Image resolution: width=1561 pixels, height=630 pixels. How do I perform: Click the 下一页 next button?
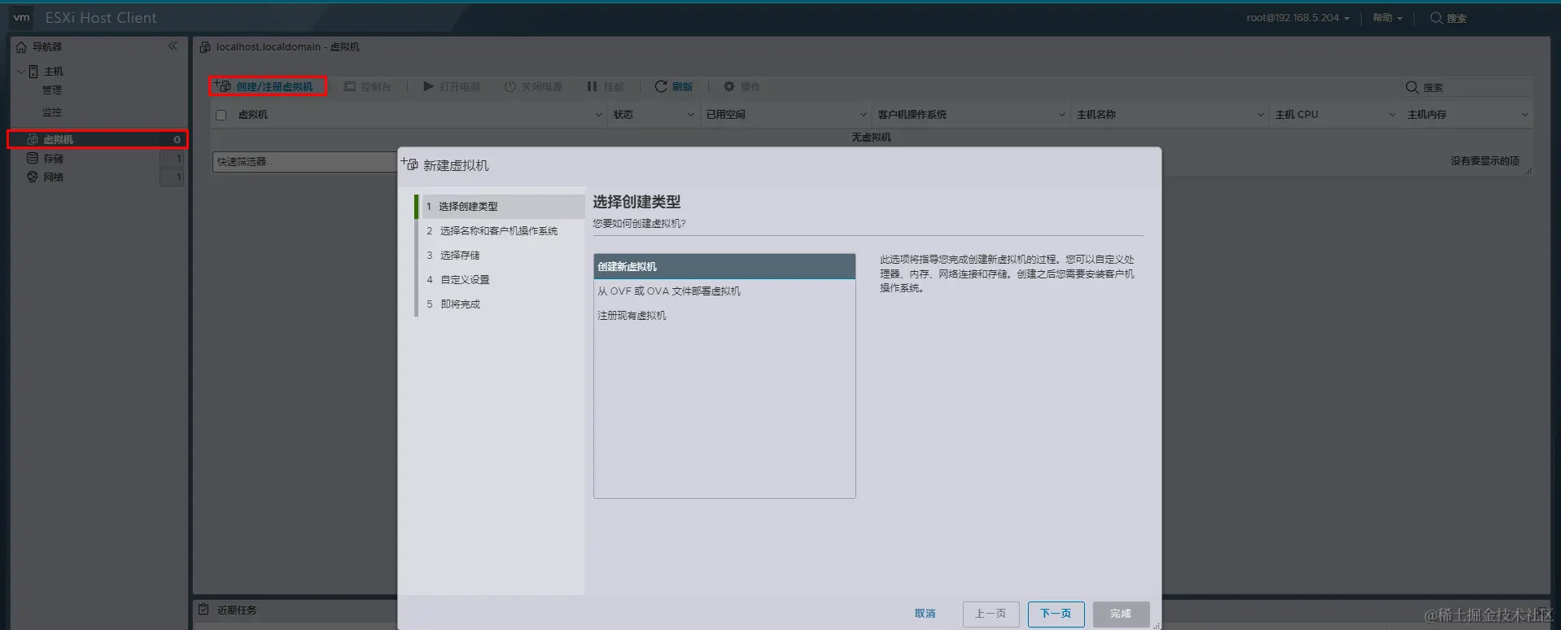coord(1056,614)
